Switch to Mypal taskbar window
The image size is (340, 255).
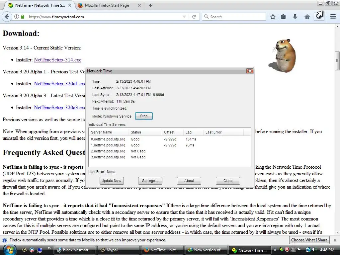point(118,250)
